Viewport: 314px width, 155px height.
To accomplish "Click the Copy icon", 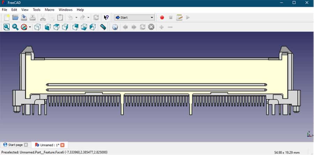I will click(52, 18).
